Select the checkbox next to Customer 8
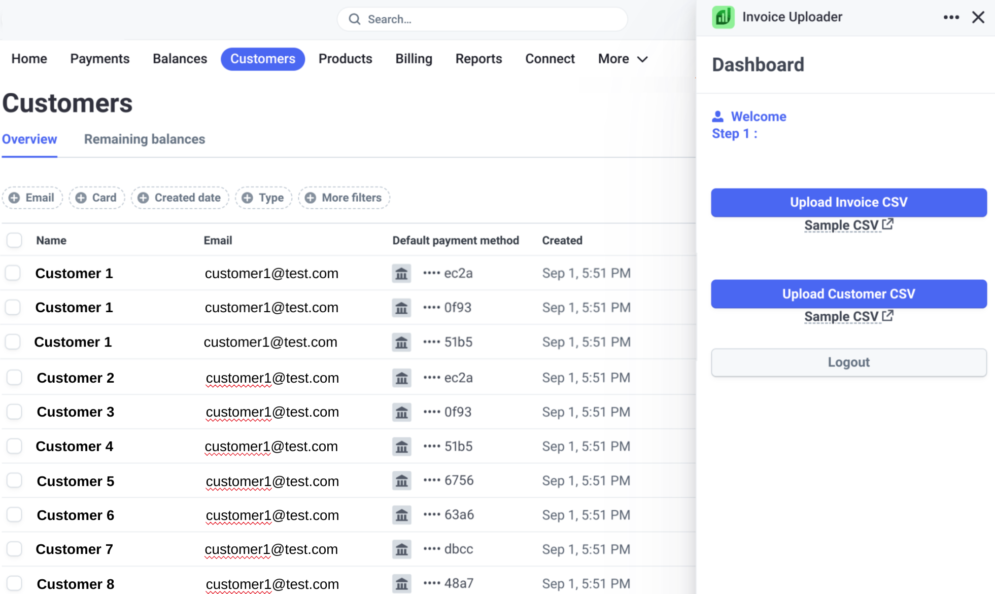The height and width of the screenshot is (594, 995). tap(14, 583)
